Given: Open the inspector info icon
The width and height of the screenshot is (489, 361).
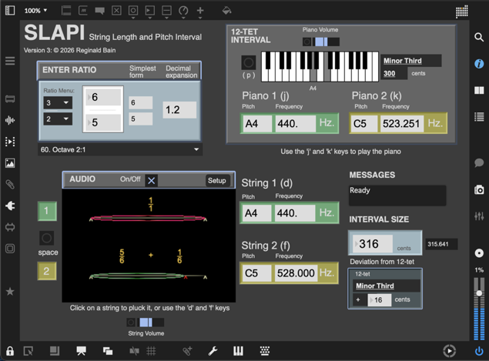Looking at the screenshot, I should [479, 63].
